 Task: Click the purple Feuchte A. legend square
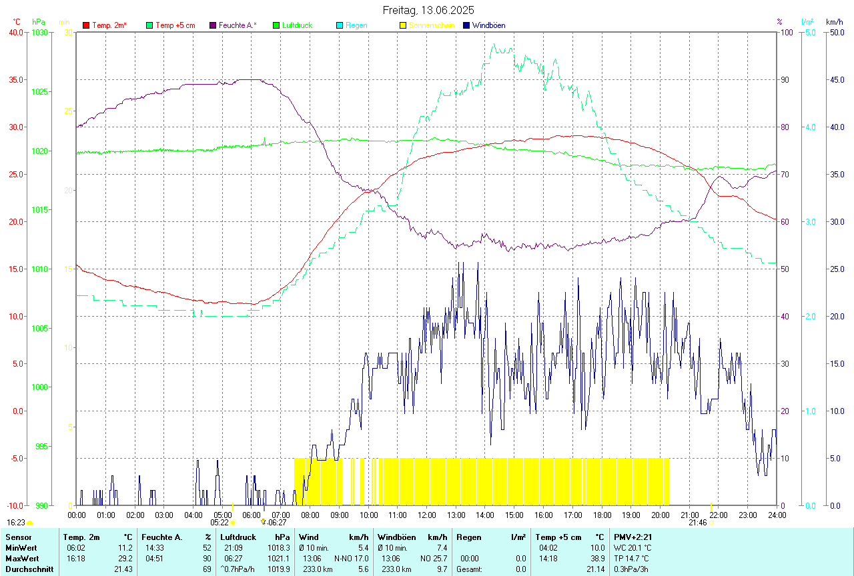tap(213, 25)
